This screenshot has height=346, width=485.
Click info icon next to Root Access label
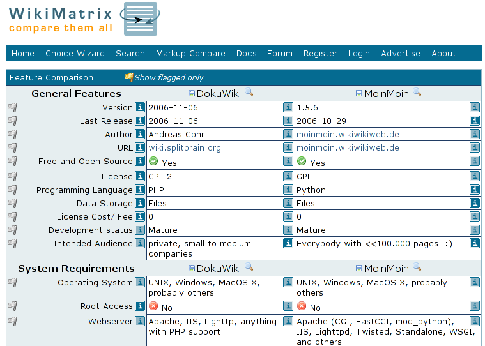[140, 306]
